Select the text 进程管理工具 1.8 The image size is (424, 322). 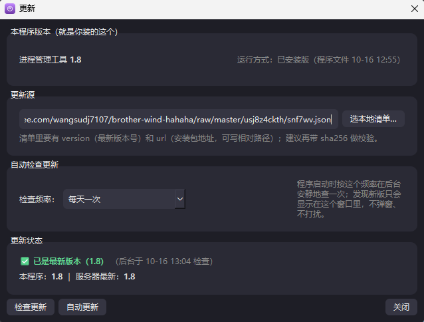pyautogui.click(x=51, y=59)
